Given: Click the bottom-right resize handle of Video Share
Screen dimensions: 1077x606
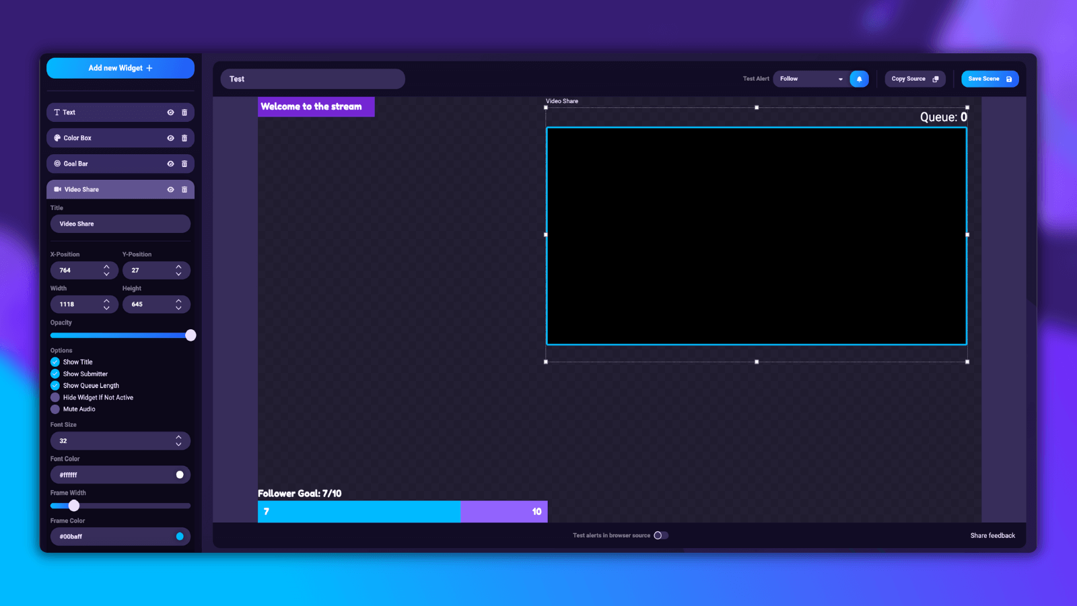Looking at the screenshot, I should pyautogui.click(x=967, y=362).
